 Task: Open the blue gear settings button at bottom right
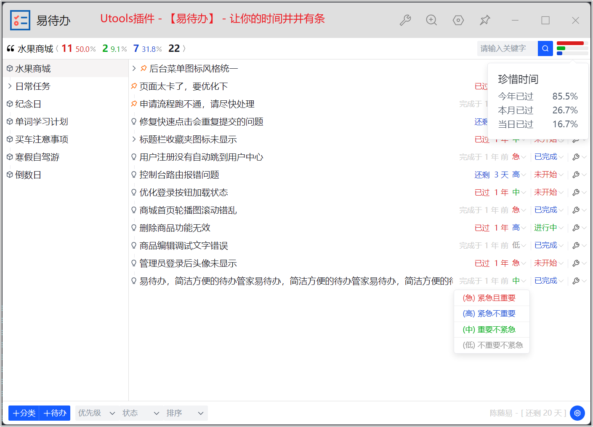point(577,413)
